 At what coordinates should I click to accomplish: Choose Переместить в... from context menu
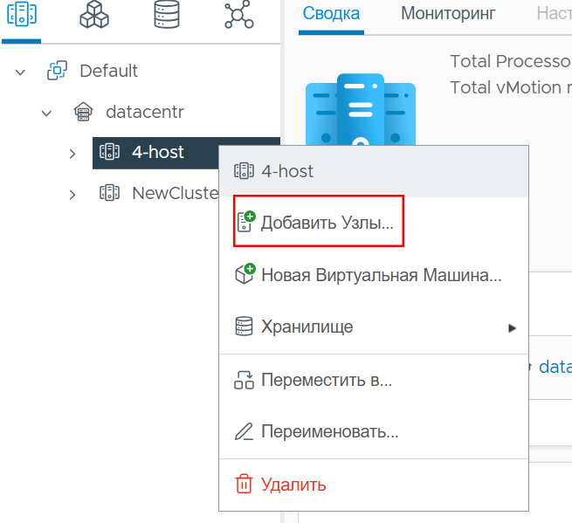click(x=374, y=380)
